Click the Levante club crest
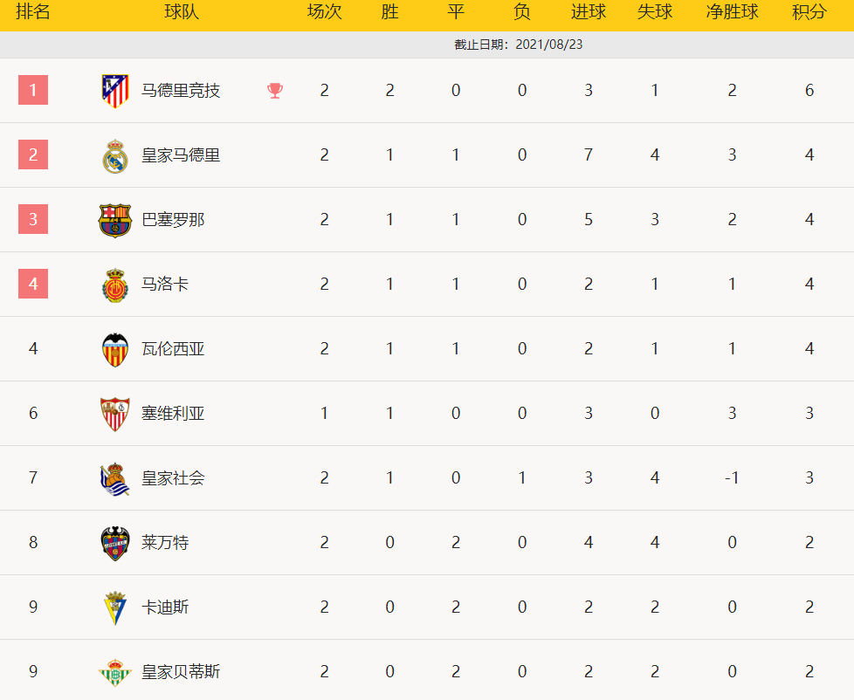Viewport: 854px width, 700px height. (x=115, y=543)
